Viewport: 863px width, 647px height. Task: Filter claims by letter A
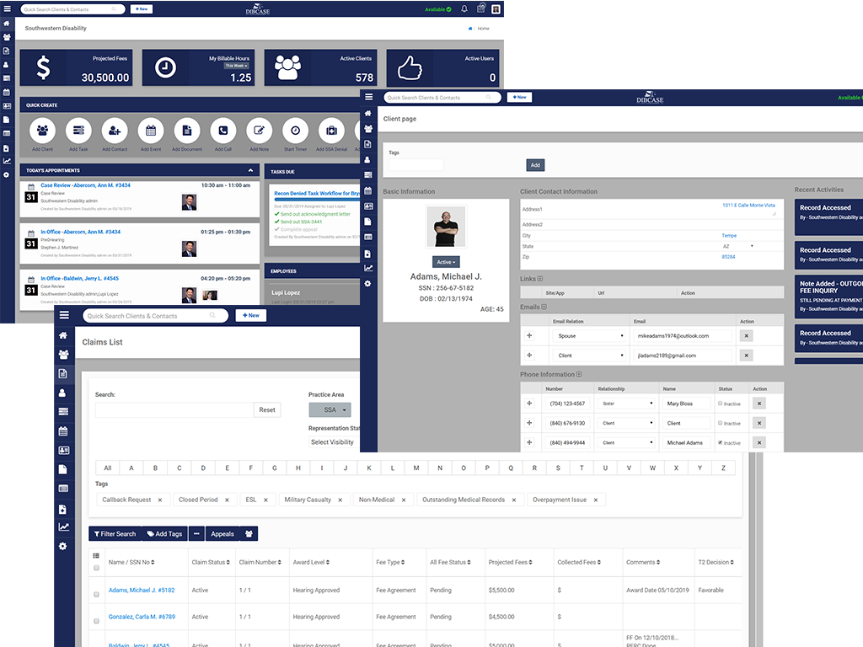[x=131, y=468]
